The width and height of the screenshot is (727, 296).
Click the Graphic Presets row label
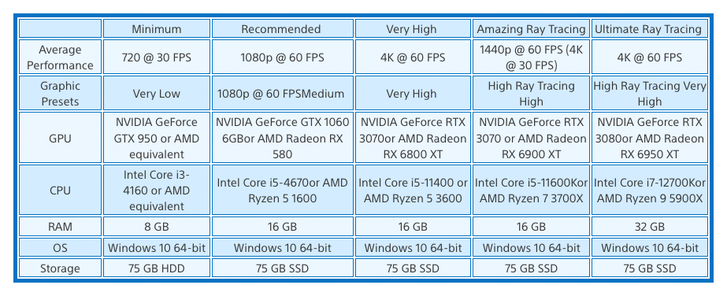(x=61, y=93)
